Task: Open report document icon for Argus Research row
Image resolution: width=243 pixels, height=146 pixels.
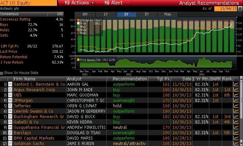Action: pos(10,90)
